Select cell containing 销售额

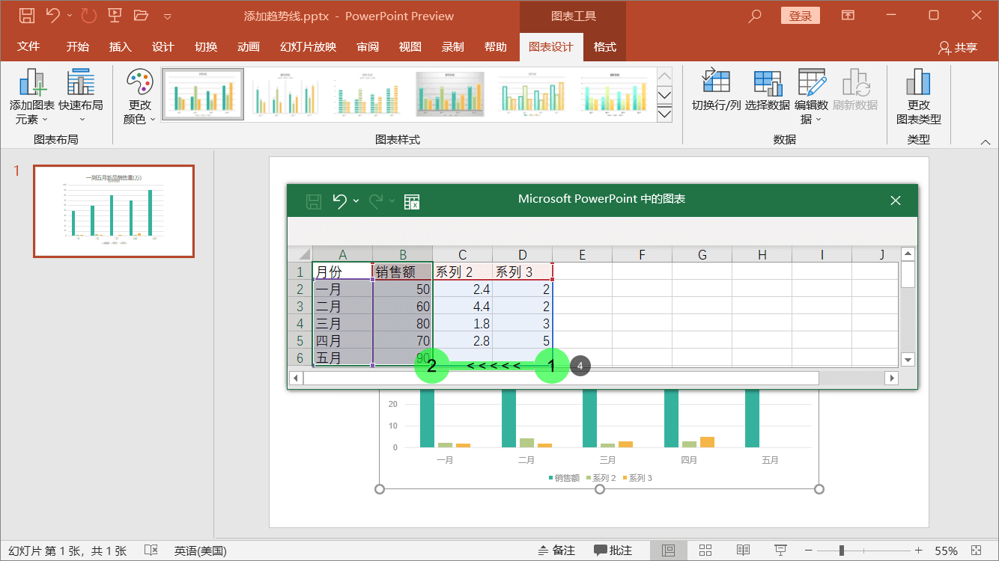click(402, 272)
